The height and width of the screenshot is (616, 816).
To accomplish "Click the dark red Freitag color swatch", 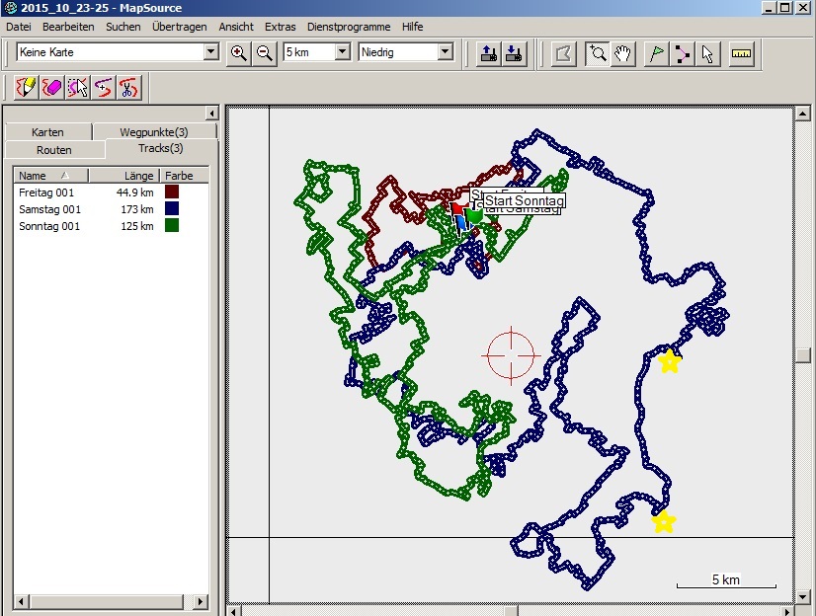I will (172, 192).
